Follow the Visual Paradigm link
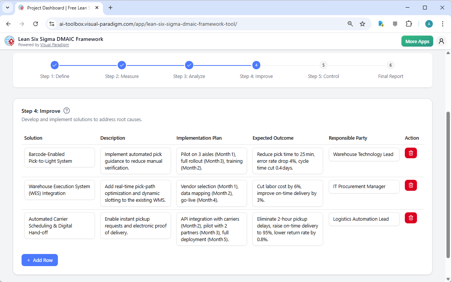 [x=54, y=45]
